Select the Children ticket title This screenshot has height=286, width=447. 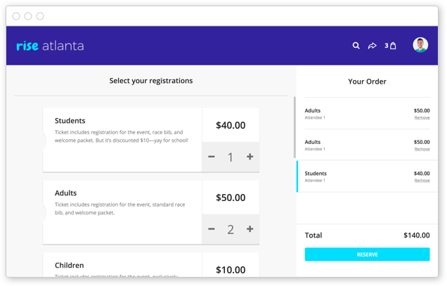70,266
